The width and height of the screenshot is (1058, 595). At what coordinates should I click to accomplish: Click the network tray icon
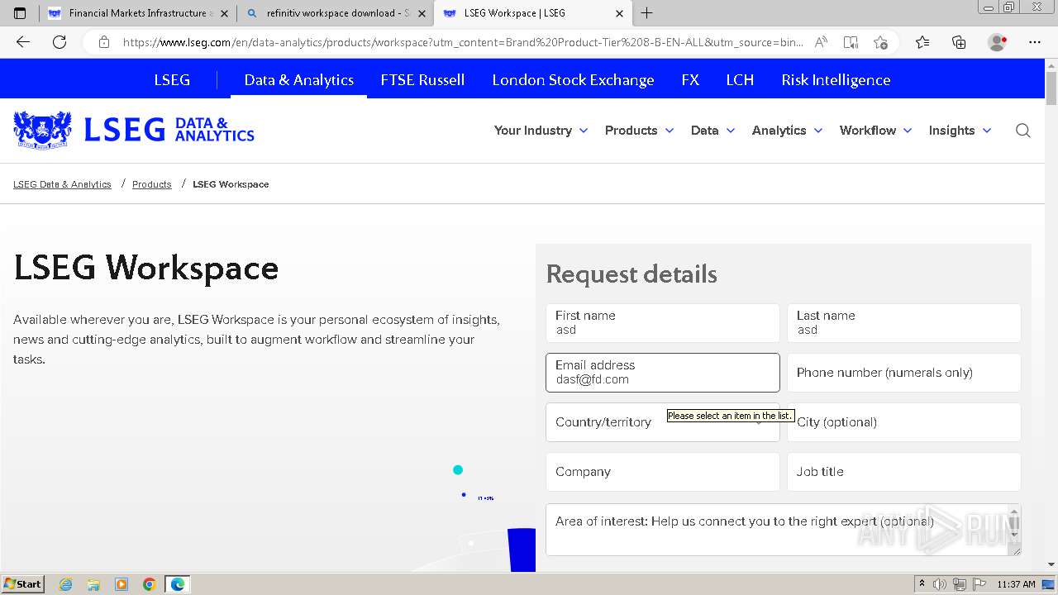pyautogui.click(x=959, y=584)
